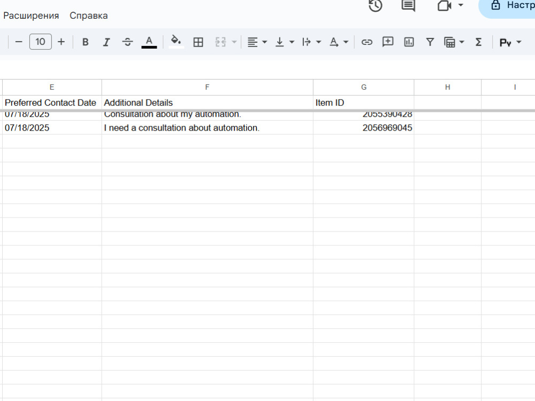Expand the filter views dropdown arrow
This screenshot has width=535, height=401.
[462, 42]
